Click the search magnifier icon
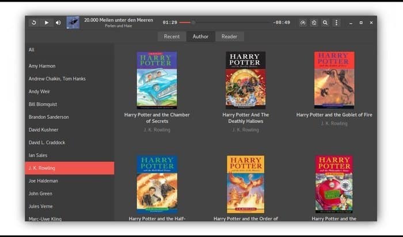403x237 pixels. pyautogui.click(x=325, y=23)
